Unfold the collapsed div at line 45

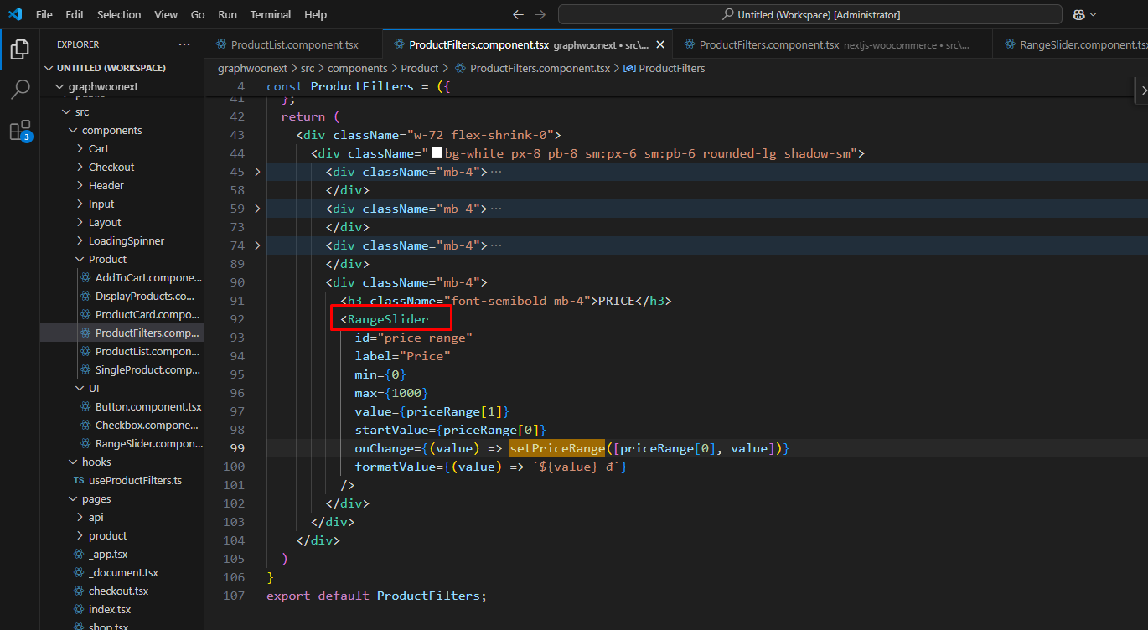tap(257, 172)
